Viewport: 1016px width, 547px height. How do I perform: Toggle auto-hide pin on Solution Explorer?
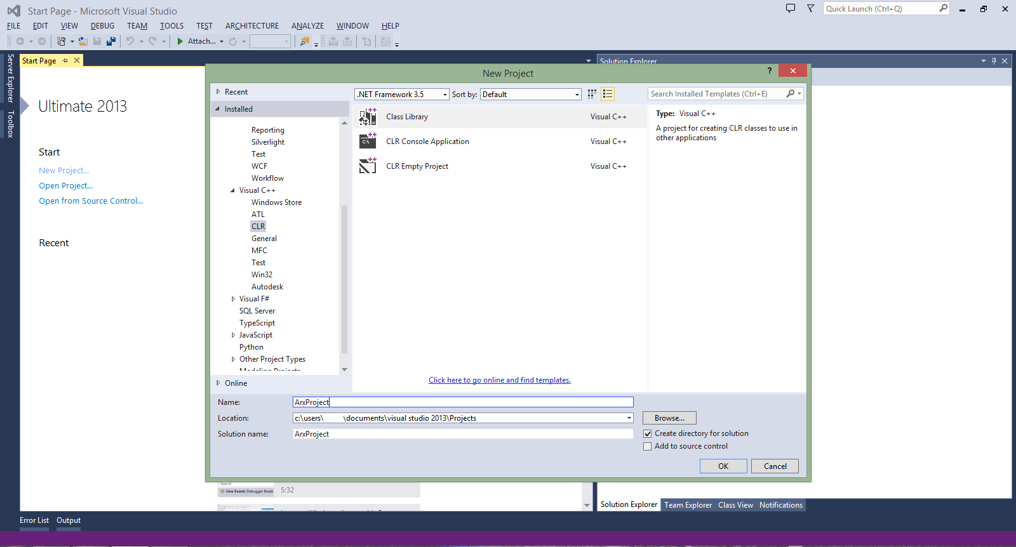click(x=994, y=61)
